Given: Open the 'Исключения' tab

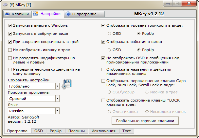Looking at the screenshot, I should pos(103,131).
